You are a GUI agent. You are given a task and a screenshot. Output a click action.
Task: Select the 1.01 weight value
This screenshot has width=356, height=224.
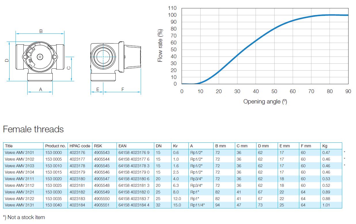tap(326, 205)
